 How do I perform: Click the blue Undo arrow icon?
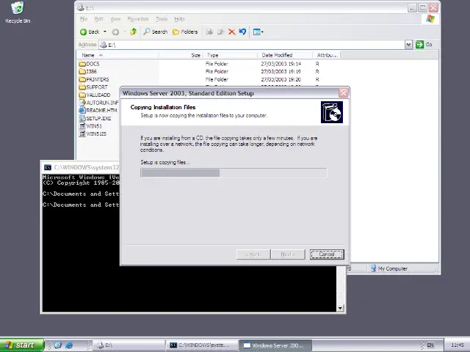pyautogui.click(x=242, y=32)
